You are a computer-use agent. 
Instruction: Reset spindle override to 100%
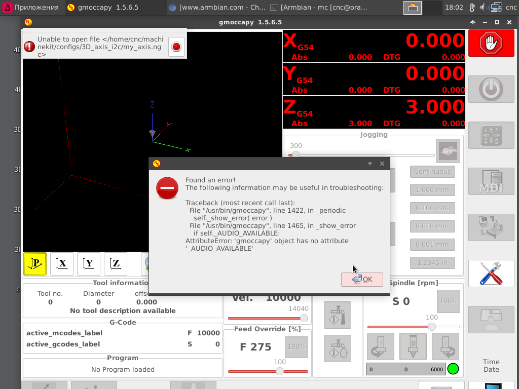pyautogui.click(x=449, y=301)
